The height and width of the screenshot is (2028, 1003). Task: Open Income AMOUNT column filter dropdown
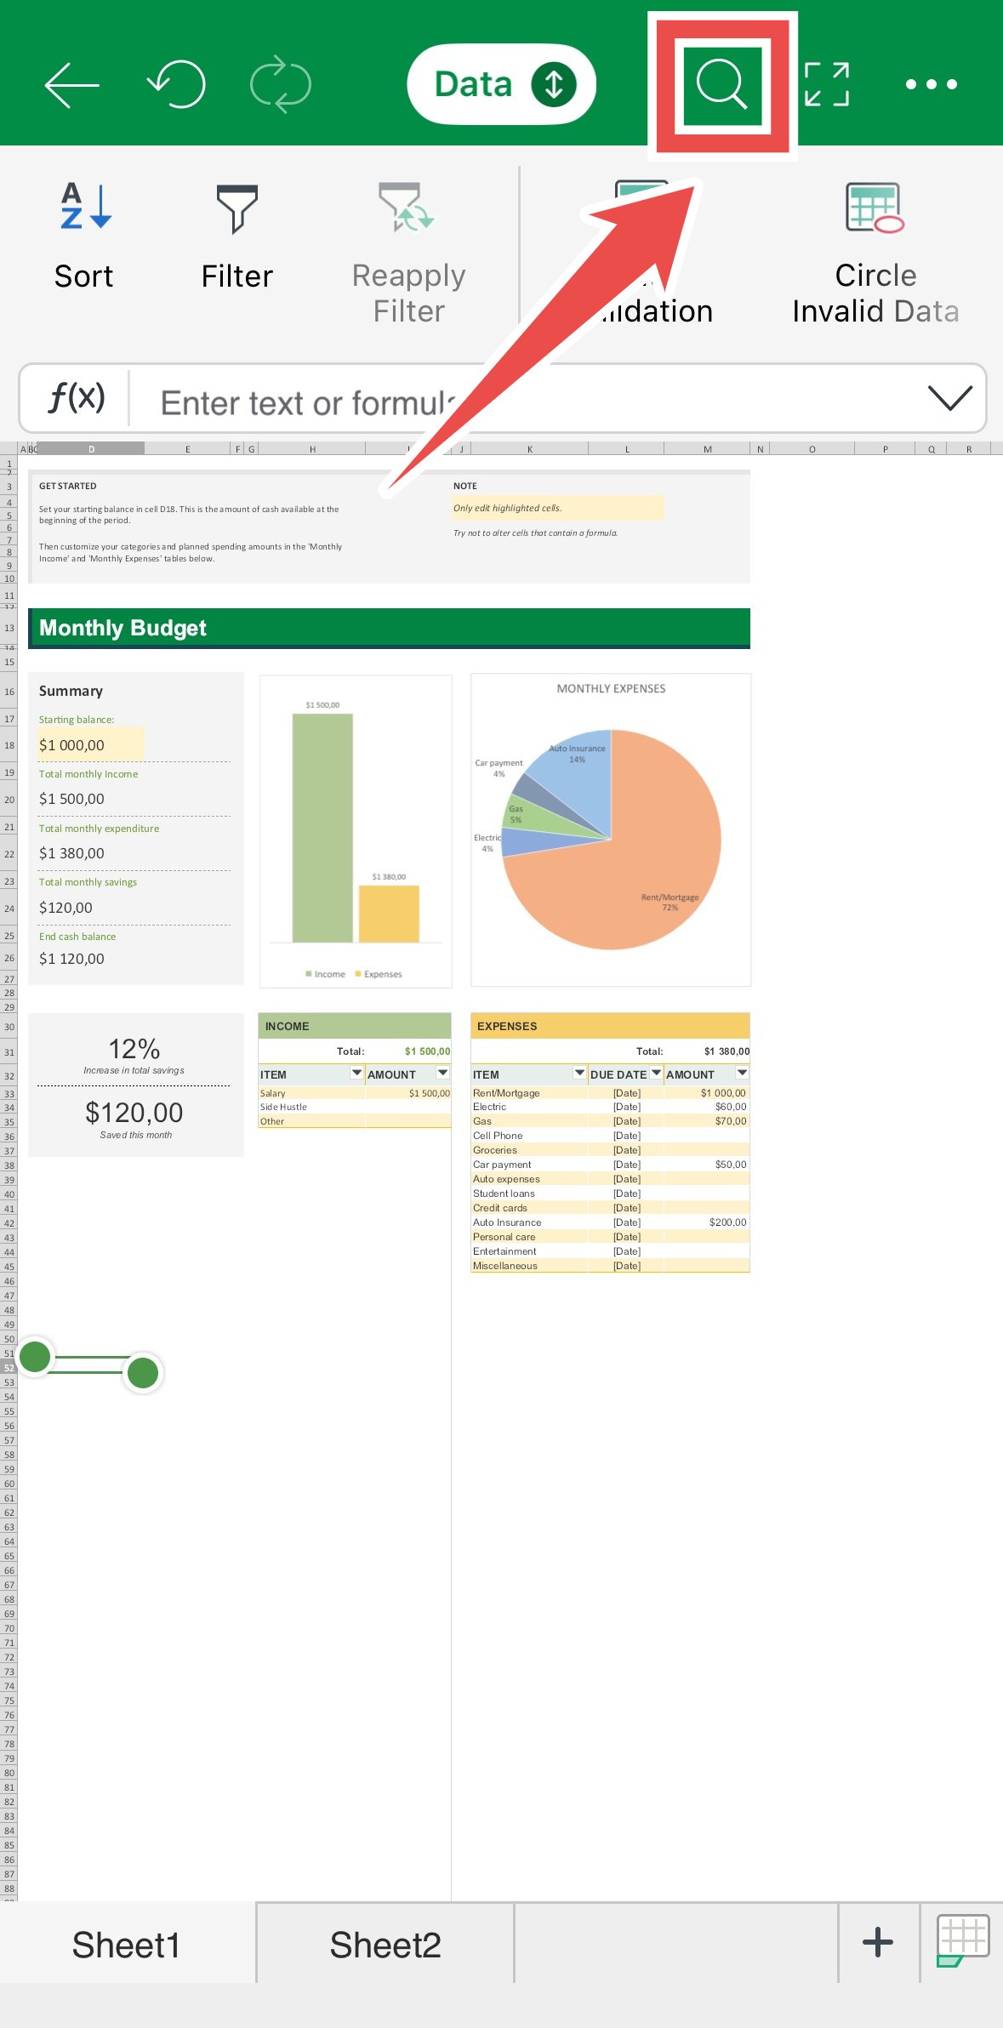(443, 1073)
